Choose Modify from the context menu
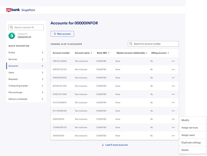207x156 pixels. point(193,120)
